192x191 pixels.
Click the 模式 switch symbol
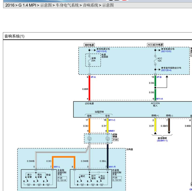[x=79, y=180]
